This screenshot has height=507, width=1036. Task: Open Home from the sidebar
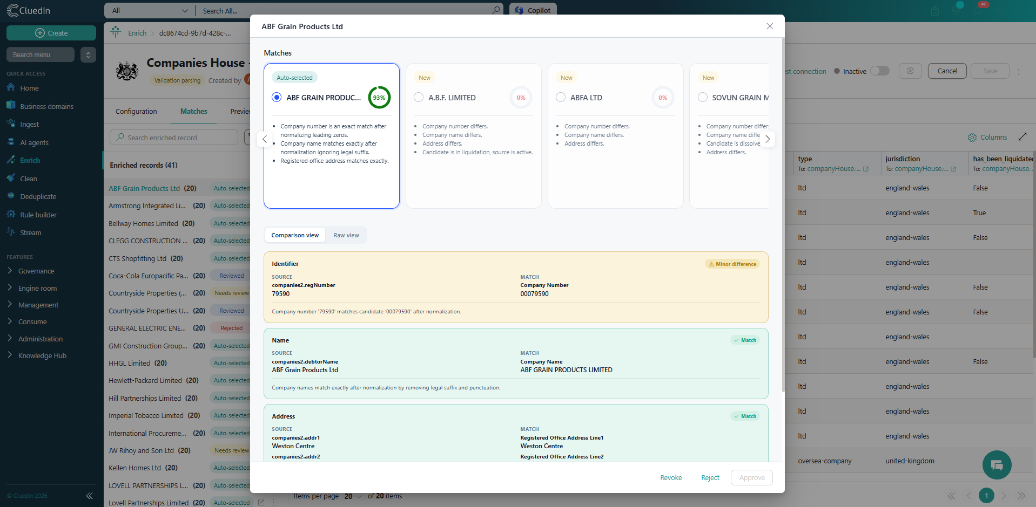[x=29, y=88]
